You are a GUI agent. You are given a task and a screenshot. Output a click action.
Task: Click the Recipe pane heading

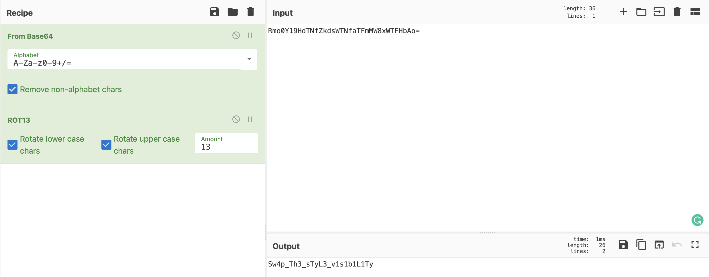pos(19,13)
